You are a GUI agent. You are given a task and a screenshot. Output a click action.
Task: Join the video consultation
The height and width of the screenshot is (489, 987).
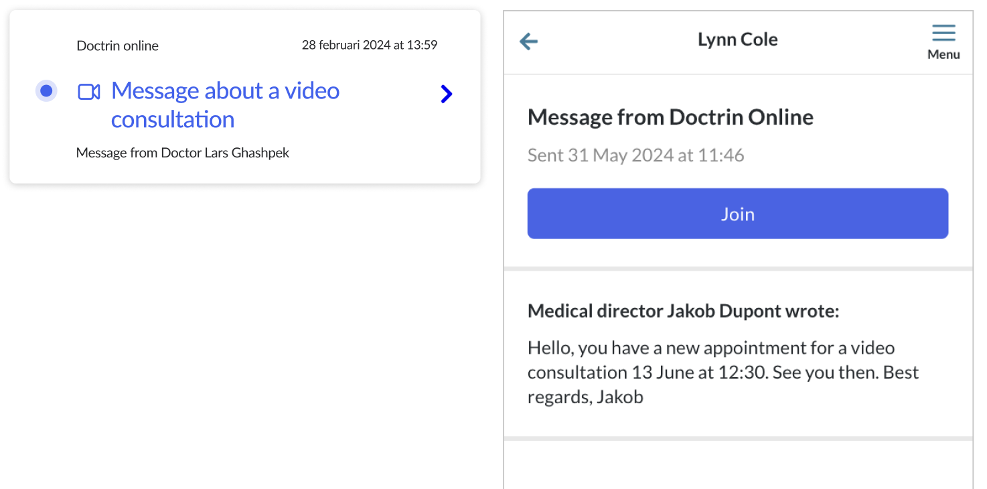click(x=738, y=214)
